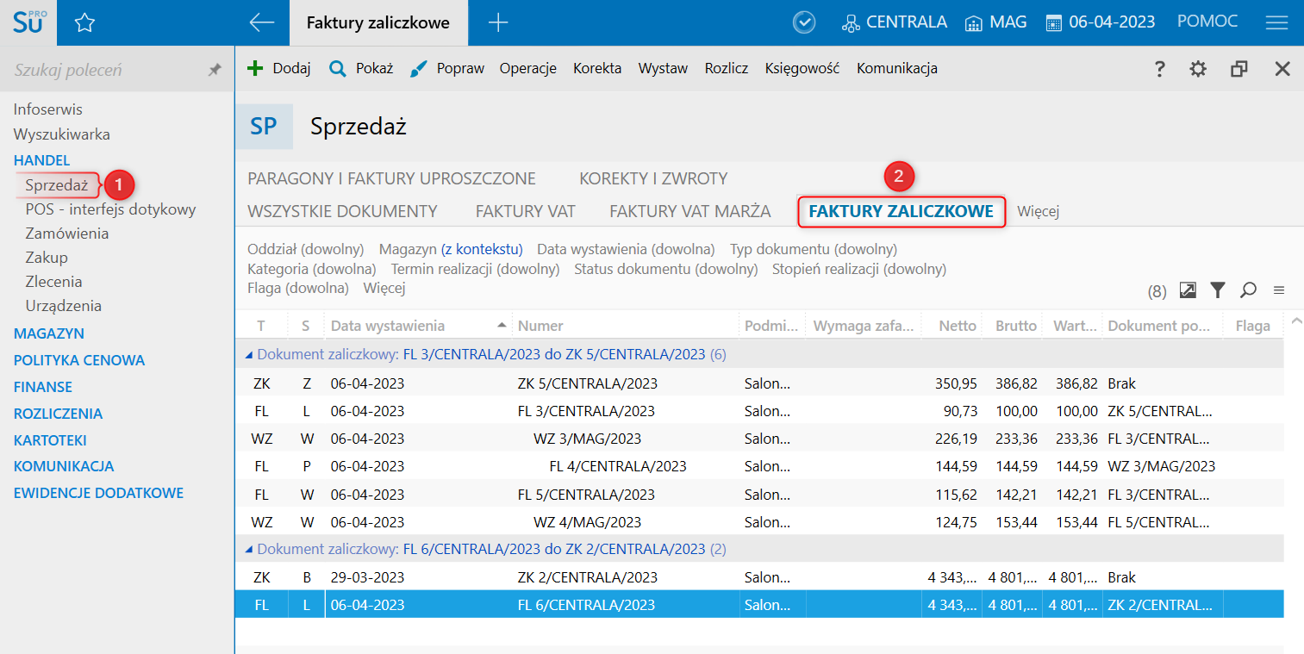
Task: Click the question mark help icon
Action: 1160,69
